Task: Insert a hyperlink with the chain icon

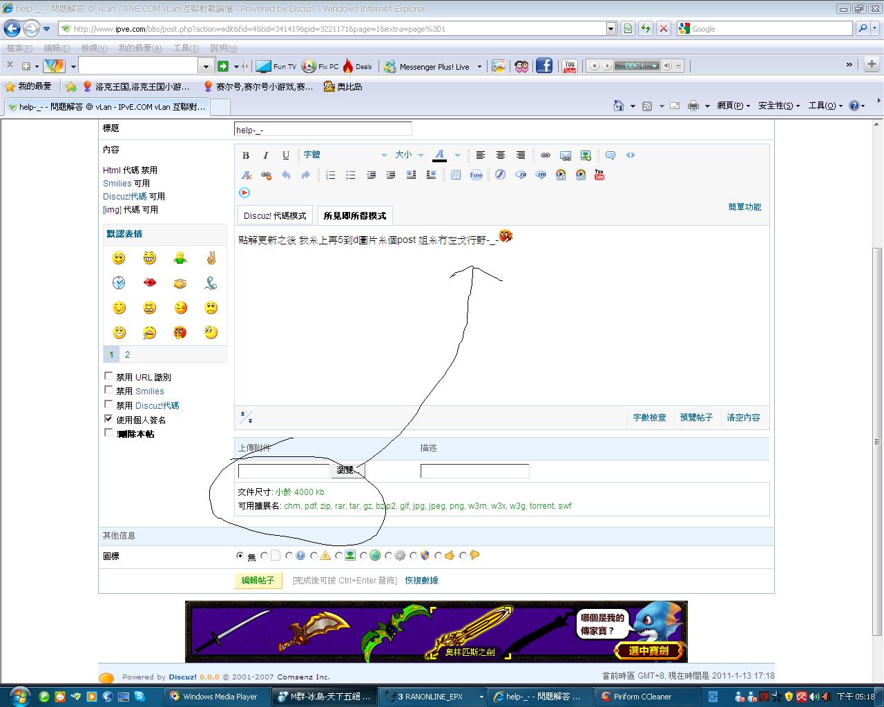Action: click(x=546, y=155)
